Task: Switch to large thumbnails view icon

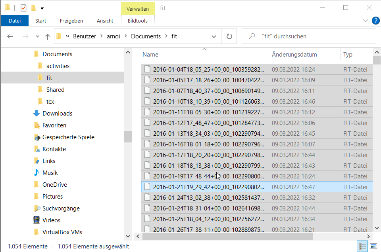Action: tap(373, 246)
